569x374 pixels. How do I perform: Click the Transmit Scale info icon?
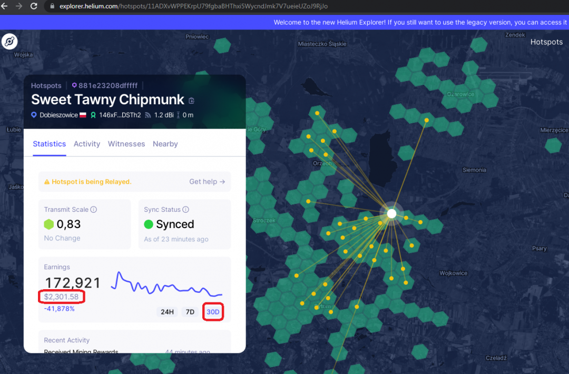click(x=94, y=210)
